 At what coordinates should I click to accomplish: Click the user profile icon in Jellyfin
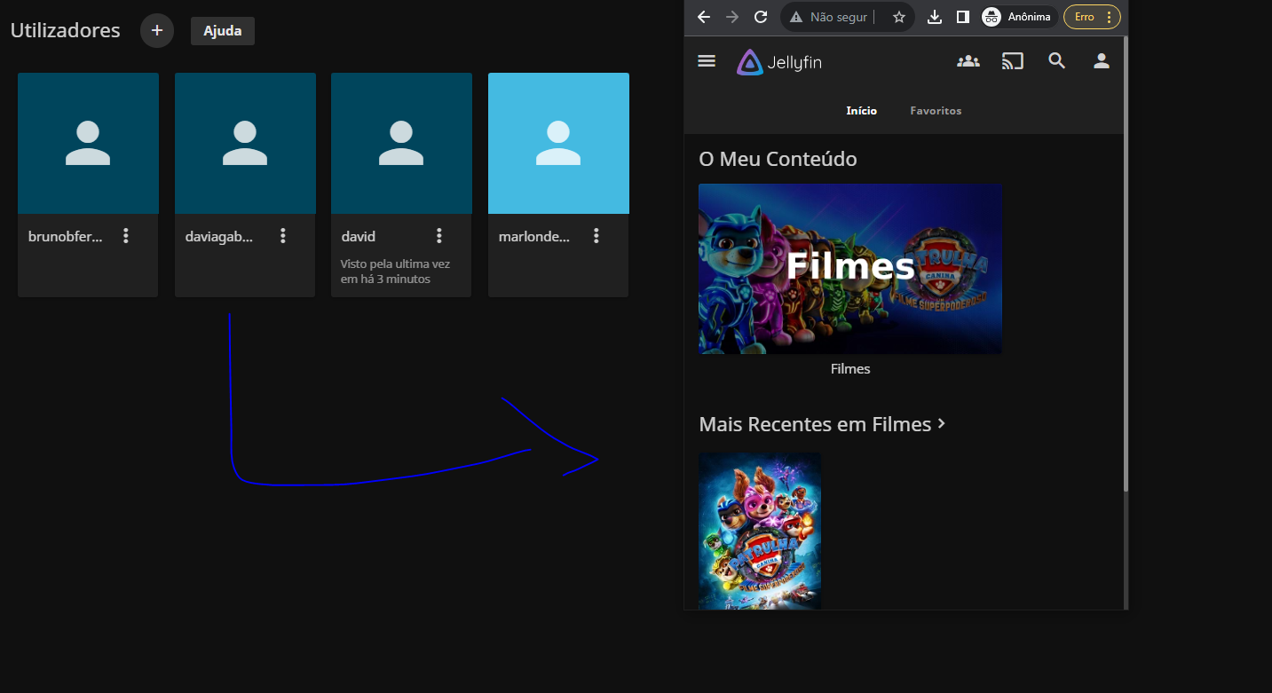(x=1101, y=61)
